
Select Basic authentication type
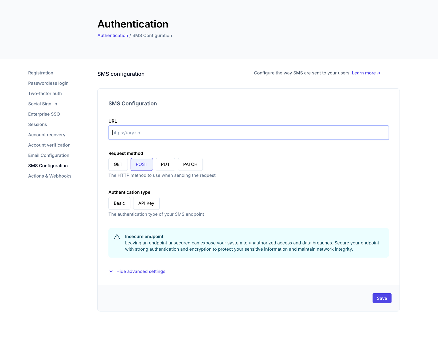119,203
